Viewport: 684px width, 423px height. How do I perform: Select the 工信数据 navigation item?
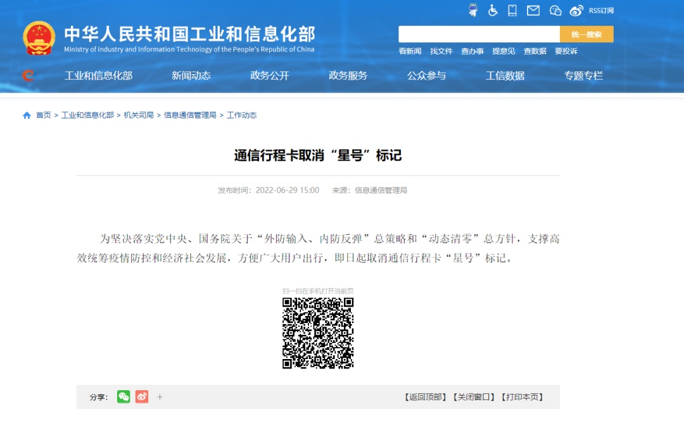click(505, 75)
